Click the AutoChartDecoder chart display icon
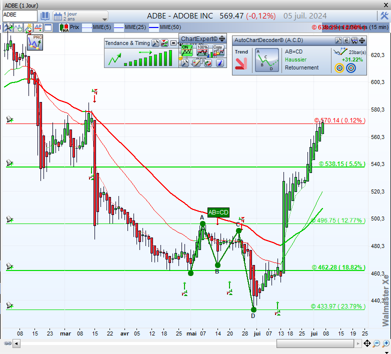This screenshot has width=391, height=354. point(354,40)
